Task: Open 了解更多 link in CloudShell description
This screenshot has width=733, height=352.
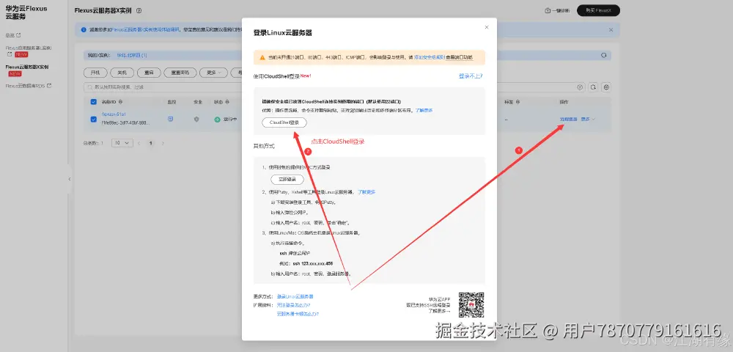Action: pos(424,110)
